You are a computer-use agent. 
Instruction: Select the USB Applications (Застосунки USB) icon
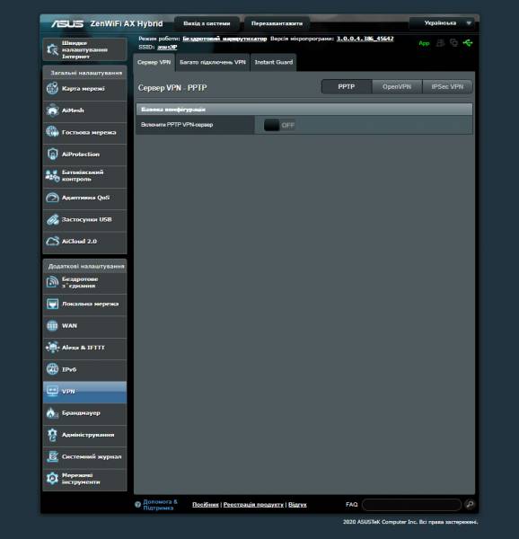point(52,219)
